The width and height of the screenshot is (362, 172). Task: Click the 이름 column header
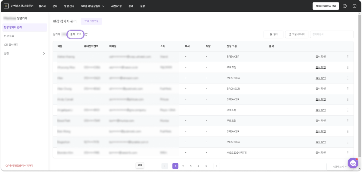[x=60, y=46]
